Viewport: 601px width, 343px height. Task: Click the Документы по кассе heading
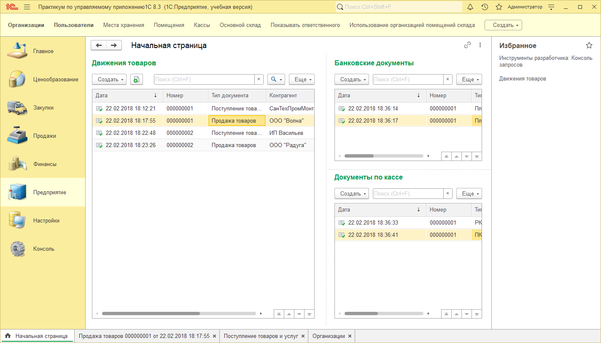[x=369, y=177]
